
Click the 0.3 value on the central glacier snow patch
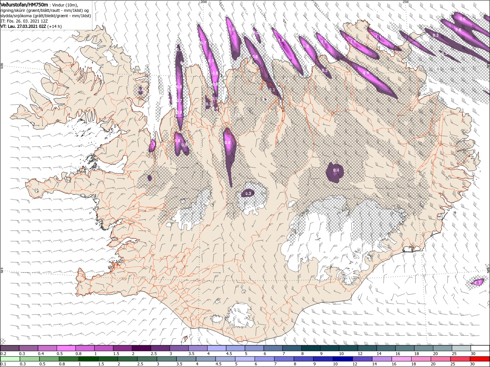tap(248, 193)
